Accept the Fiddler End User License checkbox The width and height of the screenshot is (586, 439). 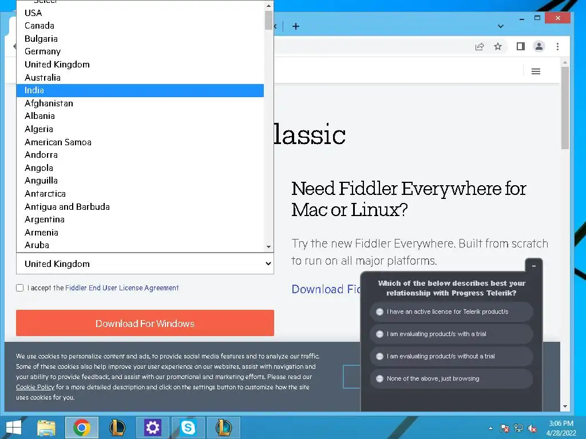(20, 288)
